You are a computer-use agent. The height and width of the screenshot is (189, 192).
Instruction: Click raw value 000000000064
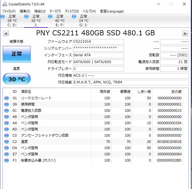click(x=170, y=154)
